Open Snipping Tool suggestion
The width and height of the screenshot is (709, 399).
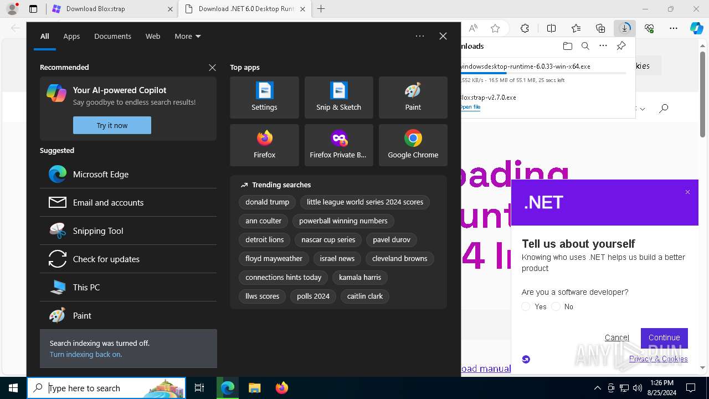(x=128, y=231)
